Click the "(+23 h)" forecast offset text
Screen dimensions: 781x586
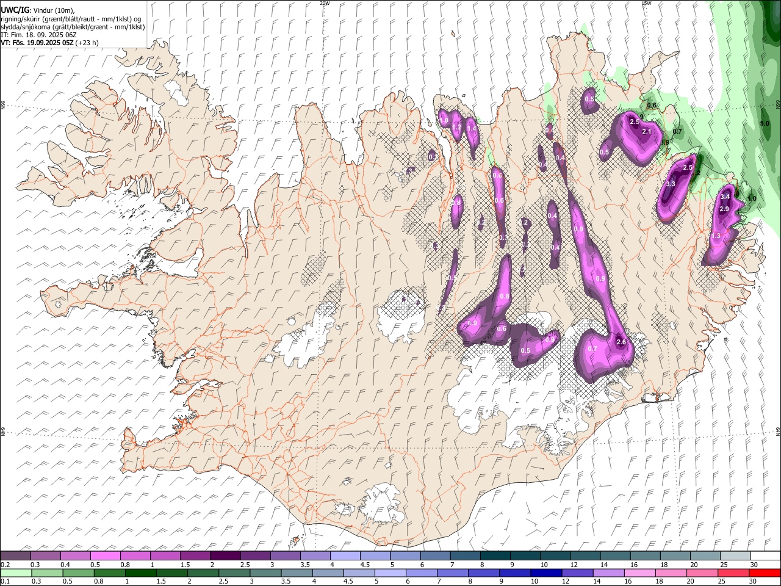87,43
